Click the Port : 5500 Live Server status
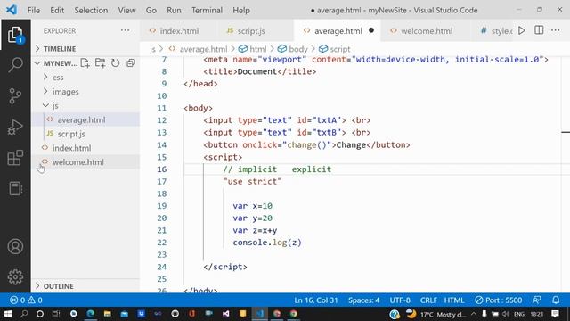570x321 pixels. 499,300
